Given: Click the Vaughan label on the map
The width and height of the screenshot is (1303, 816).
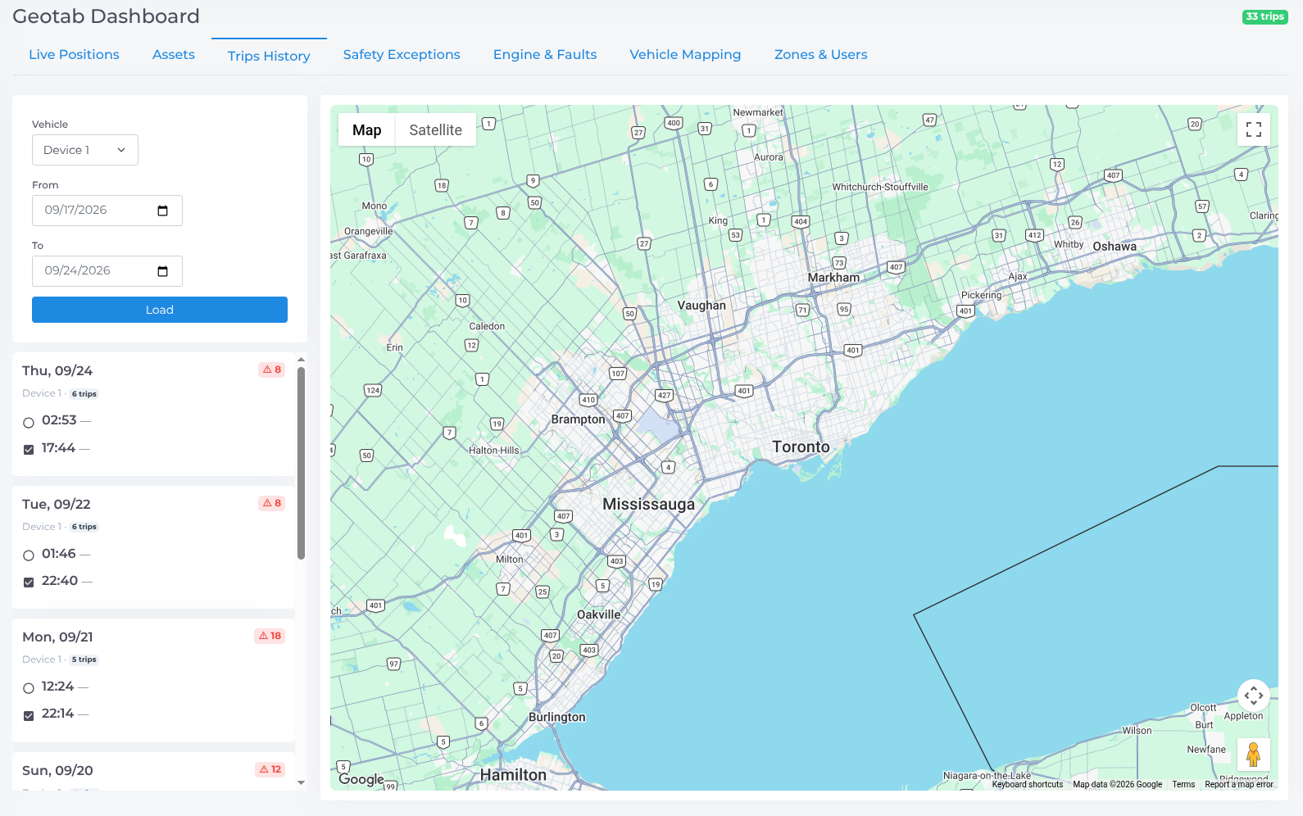Looking at the screenshot, I should coord(701,306).
